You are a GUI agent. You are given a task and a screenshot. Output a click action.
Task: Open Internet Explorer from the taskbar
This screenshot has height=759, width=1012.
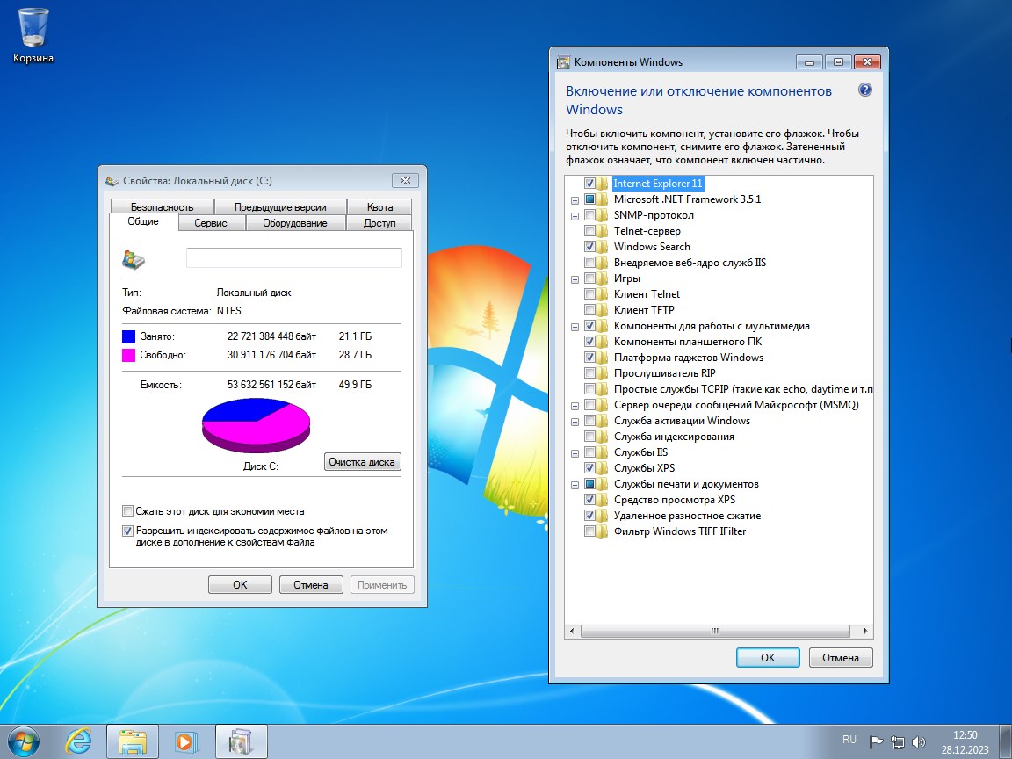click(78, 741)
